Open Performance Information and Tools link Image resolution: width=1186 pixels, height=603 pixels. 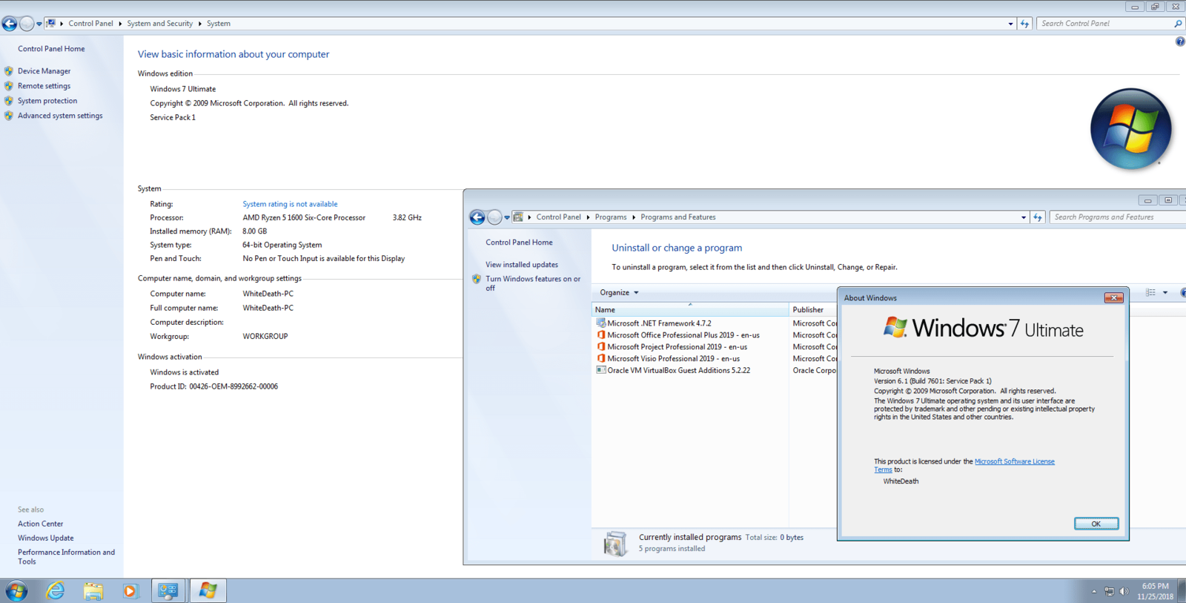(x=66, y=557)
